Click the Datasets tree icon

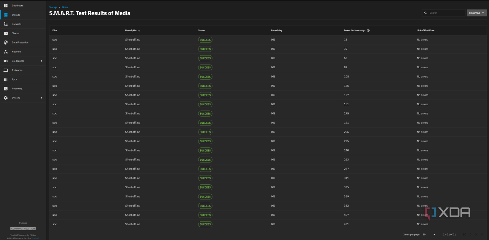(6, 24)
